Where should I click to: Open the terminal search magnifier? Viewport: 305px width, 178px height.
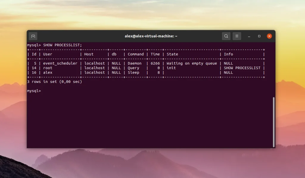point(226,36)
